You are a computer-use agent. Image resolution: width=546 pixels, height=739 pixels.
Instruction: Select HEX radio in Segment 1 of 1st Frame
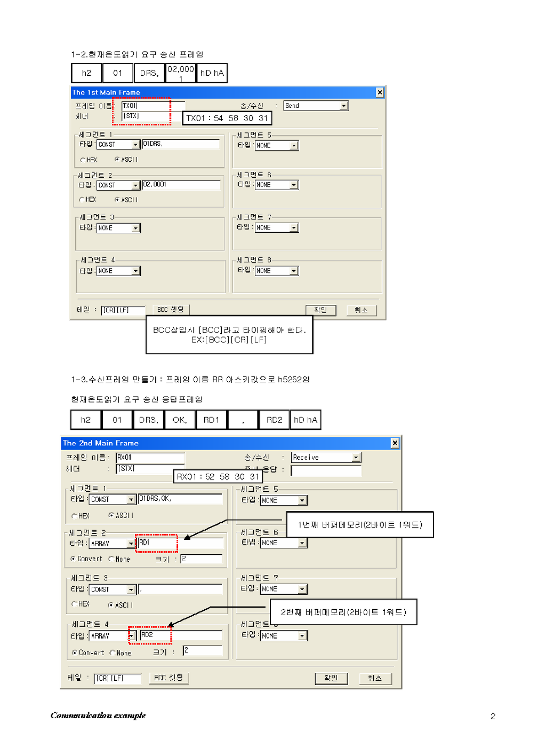coord(83,160)
